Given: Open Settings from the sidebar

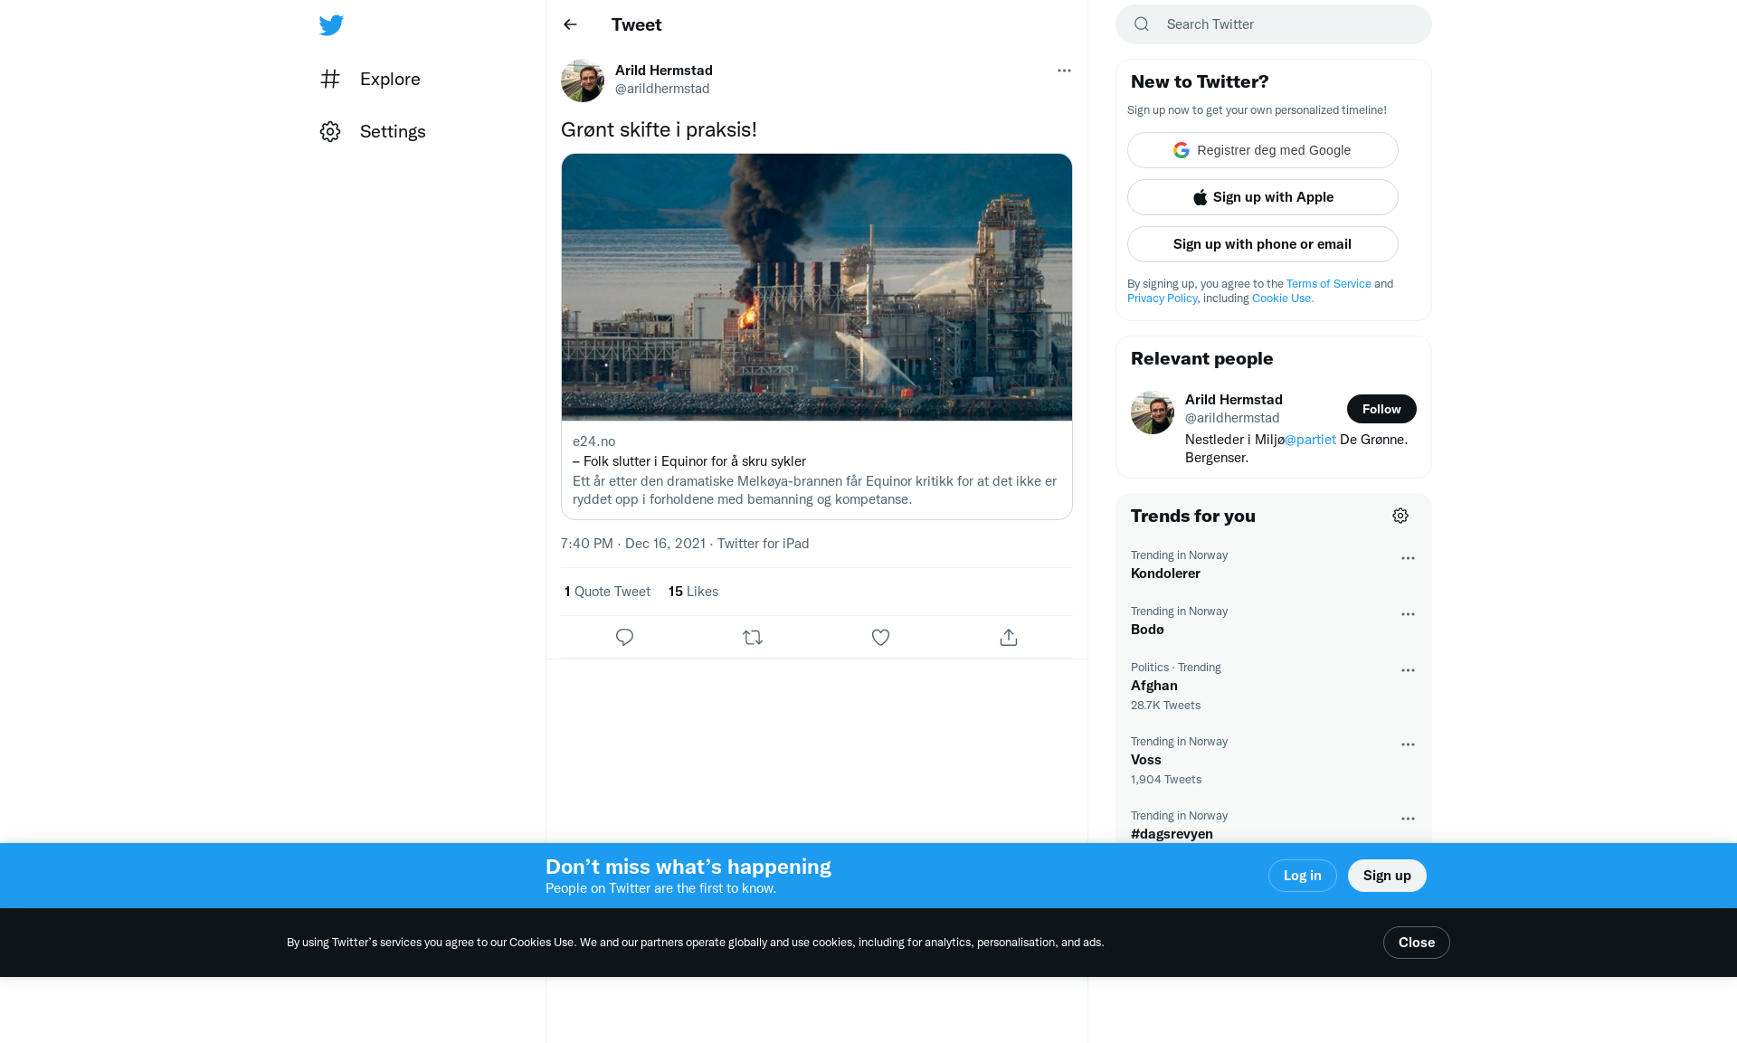Looking at the screenshot, I should [x=373, y=131].
